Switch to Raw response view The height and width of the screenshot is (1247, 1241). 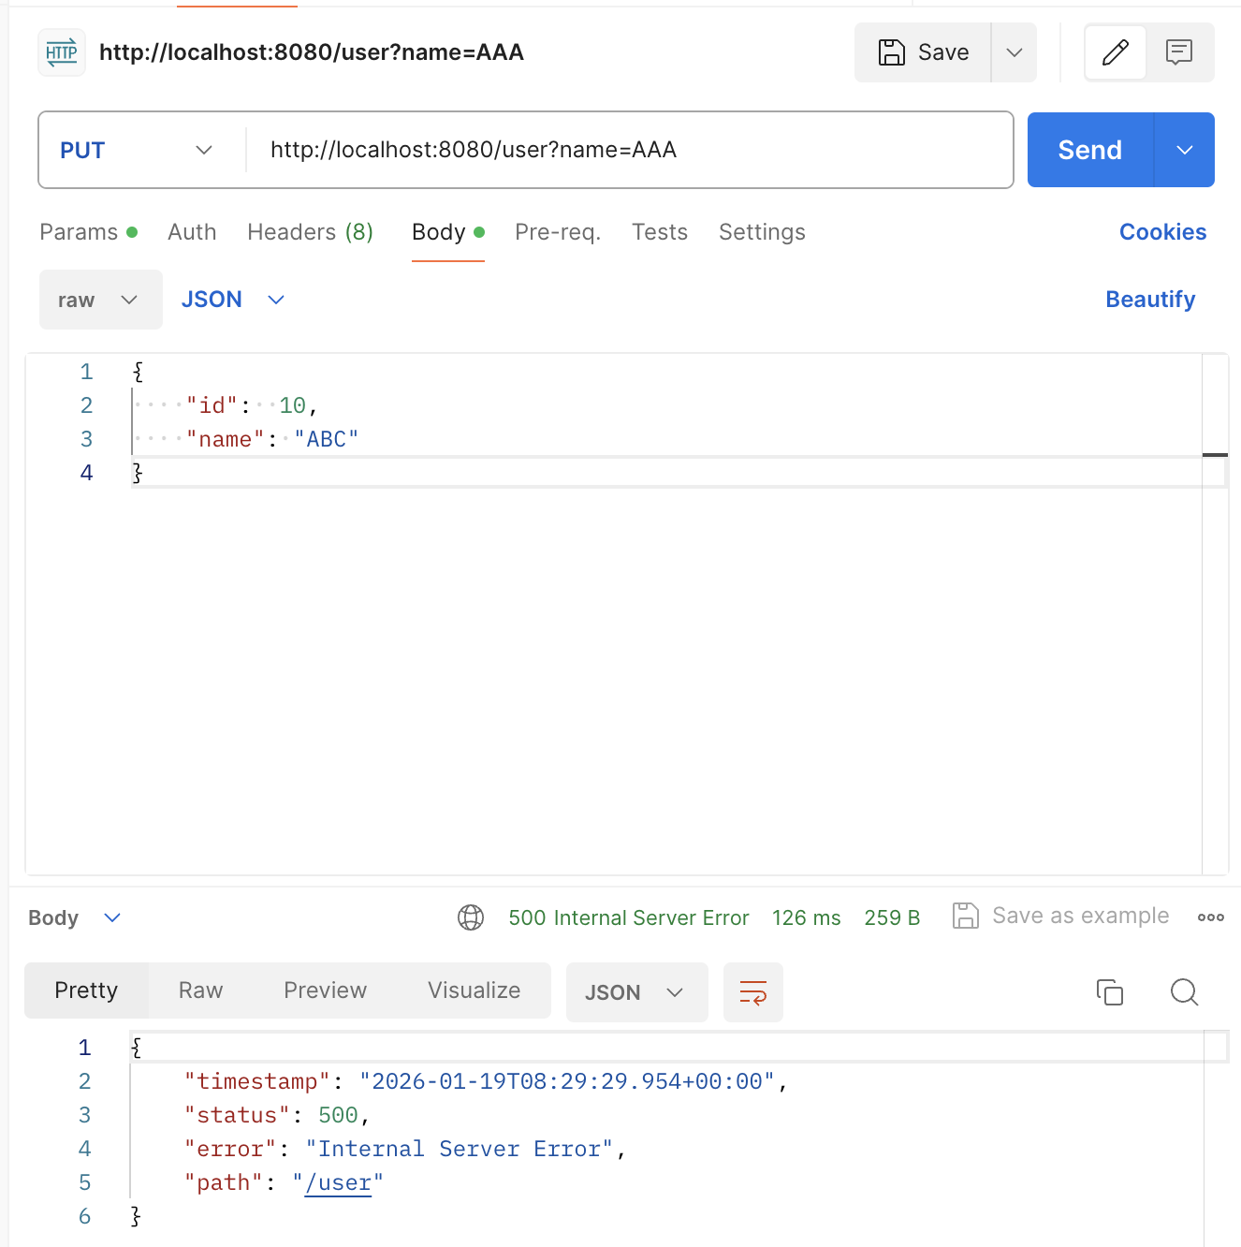click(x=201, y=990)
